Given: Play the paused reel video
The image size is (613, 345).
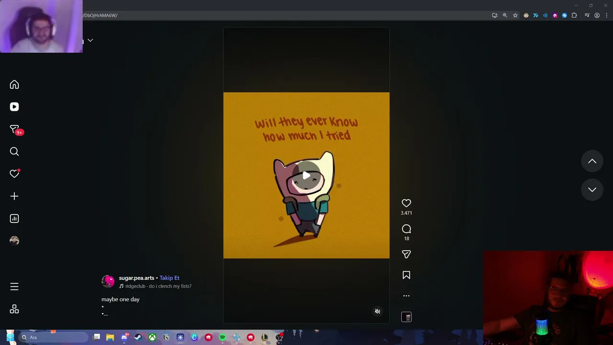Looking at the screenshot, I should tap(306, 175).
